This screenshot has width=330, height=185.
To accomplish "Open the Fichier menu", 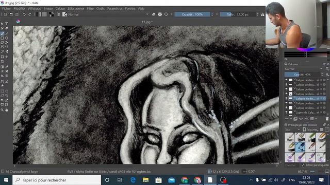I will 7,9.
